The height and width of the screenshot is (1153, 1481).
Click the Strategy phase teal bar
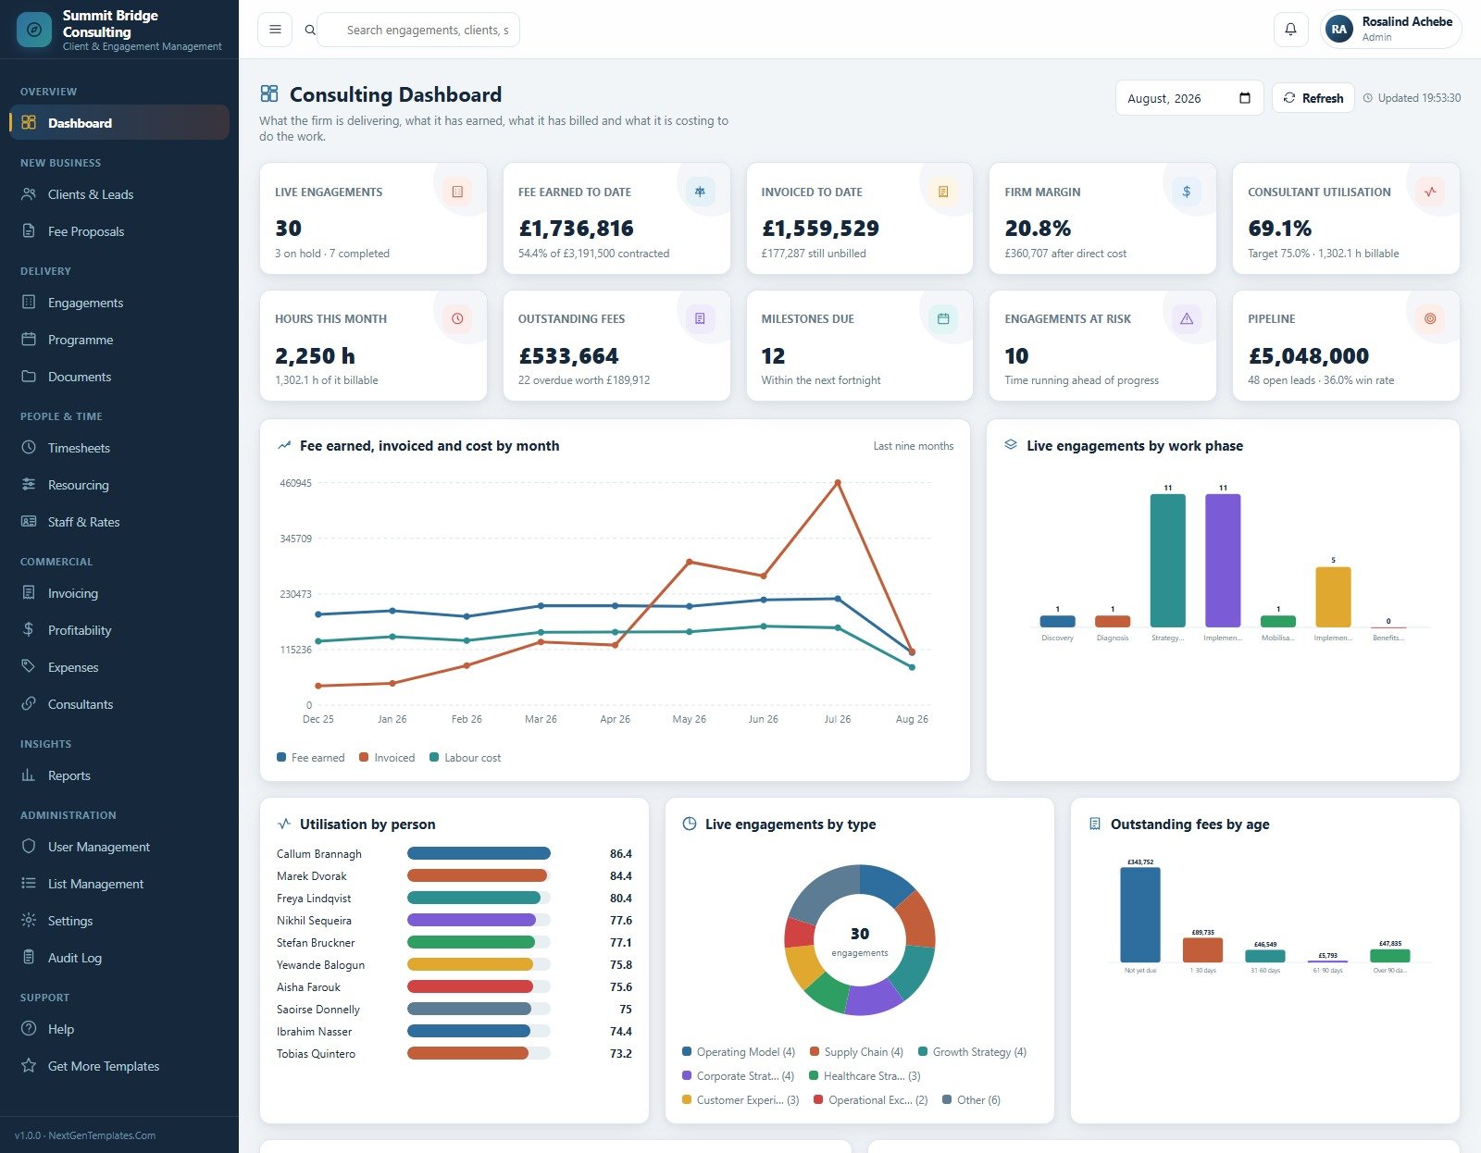(x=1167, y=560)
